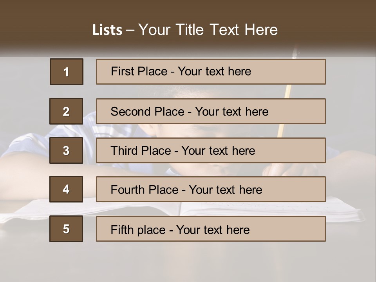Viewport: 376px width, 282px height.
Task: Select the "Second Place" text bar
Action: point(211,111)
